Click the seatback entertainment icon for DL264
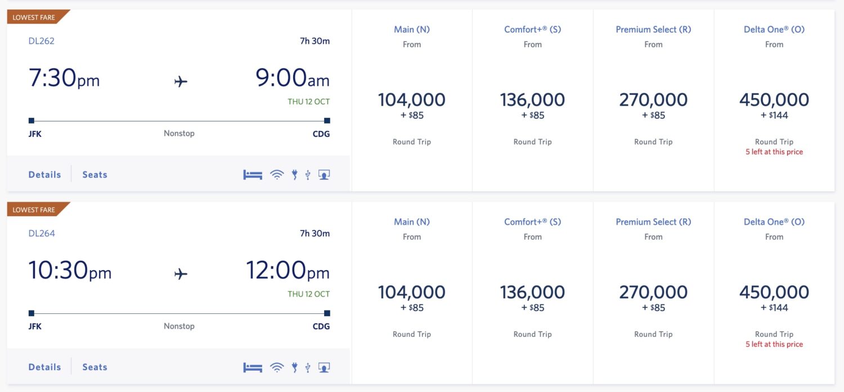 (324, 366)
